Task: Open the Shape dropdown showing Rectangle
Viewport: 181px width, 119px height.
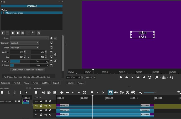Action: 24,47
